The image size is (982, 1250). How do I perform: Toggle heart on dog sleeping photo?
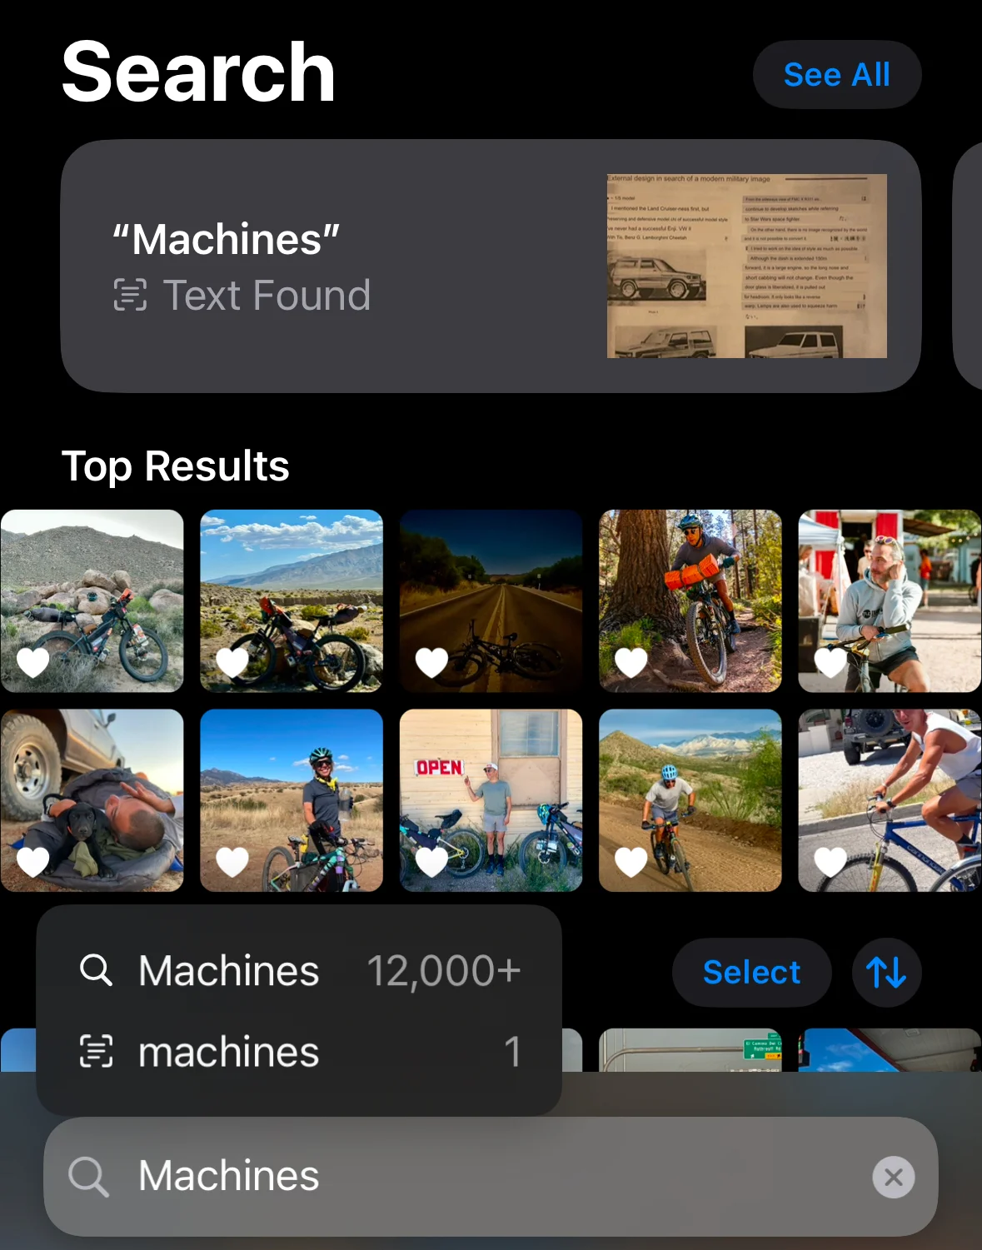[33, 861]
